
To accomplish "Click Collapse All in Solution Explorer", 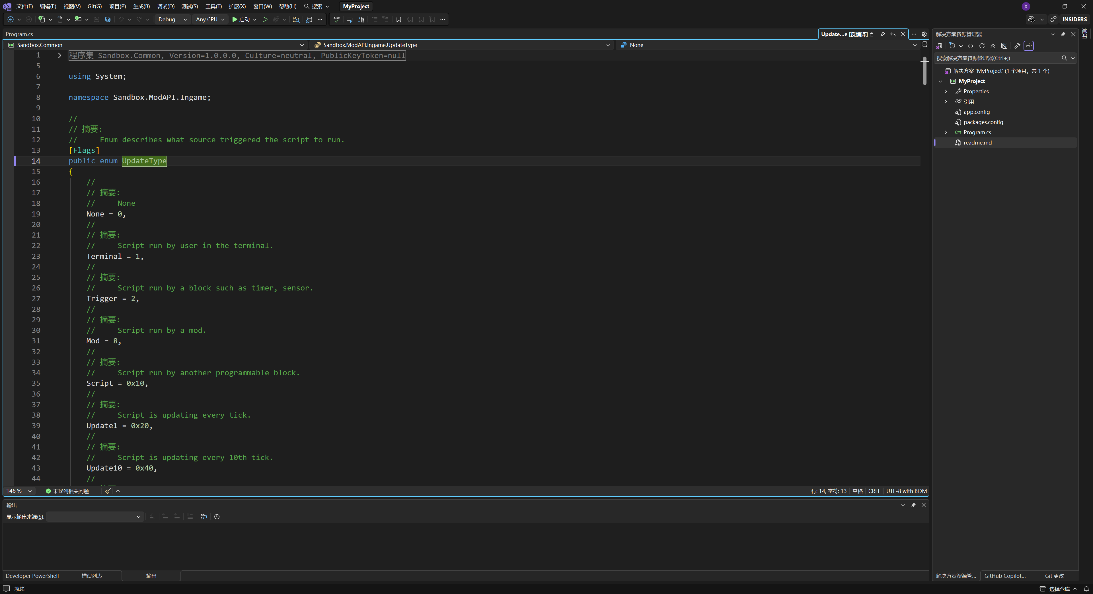I will click(x=993, y=46).
